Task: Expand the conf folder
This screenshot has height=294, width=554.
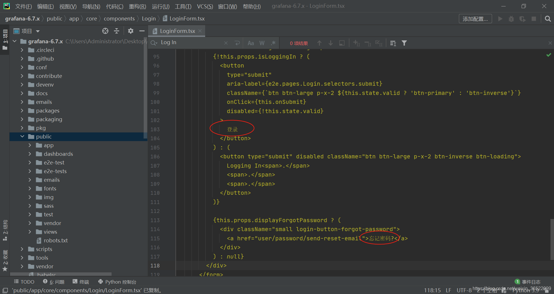Action: [x=22, y=67]
